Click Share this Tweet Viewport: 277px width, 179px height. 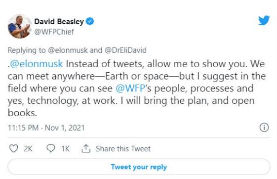(x=123, y=149)
